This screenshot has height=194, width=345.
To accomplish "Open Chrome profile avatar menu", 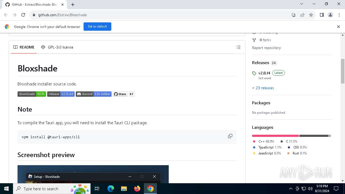I will (330, 15).
